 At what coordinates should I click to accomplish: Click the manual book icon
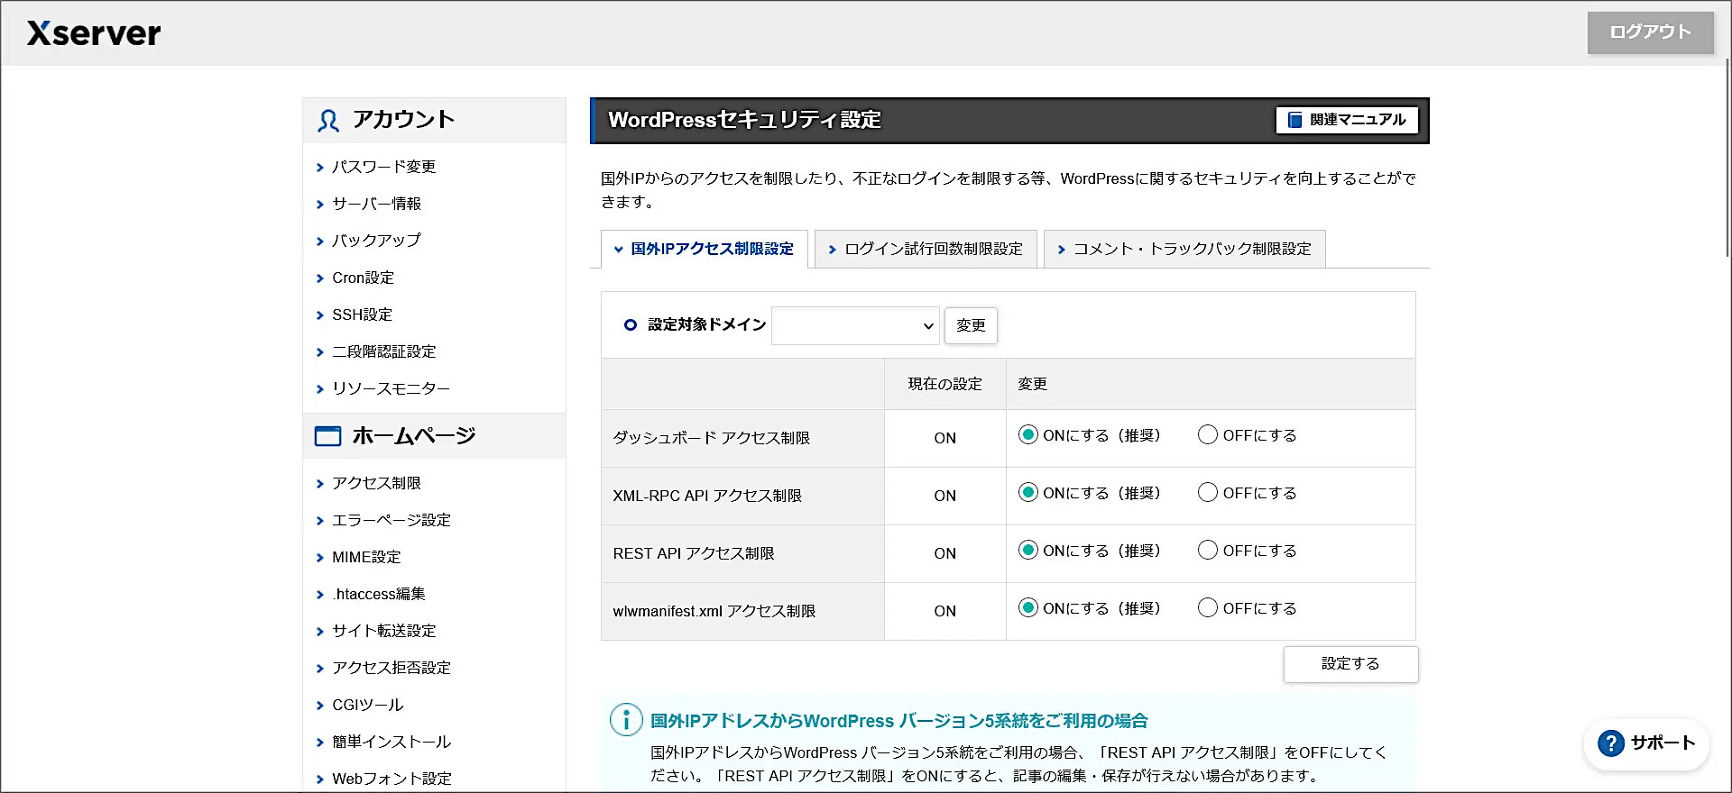tap(1294, 120)
